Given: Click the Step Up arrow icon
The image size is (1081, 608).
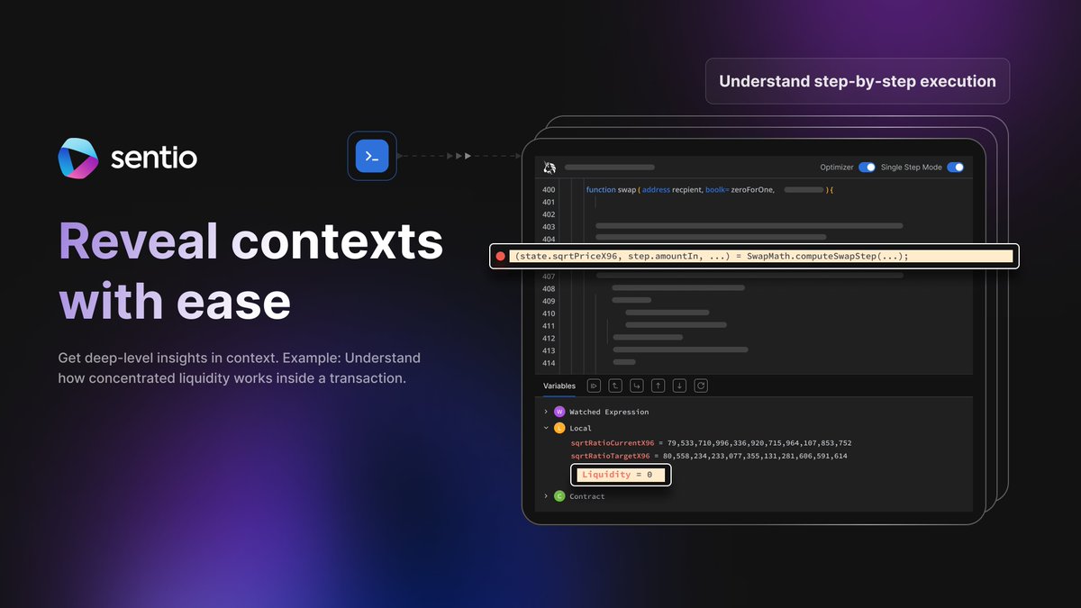Looking at the screenshot, I should coord(659,386).
